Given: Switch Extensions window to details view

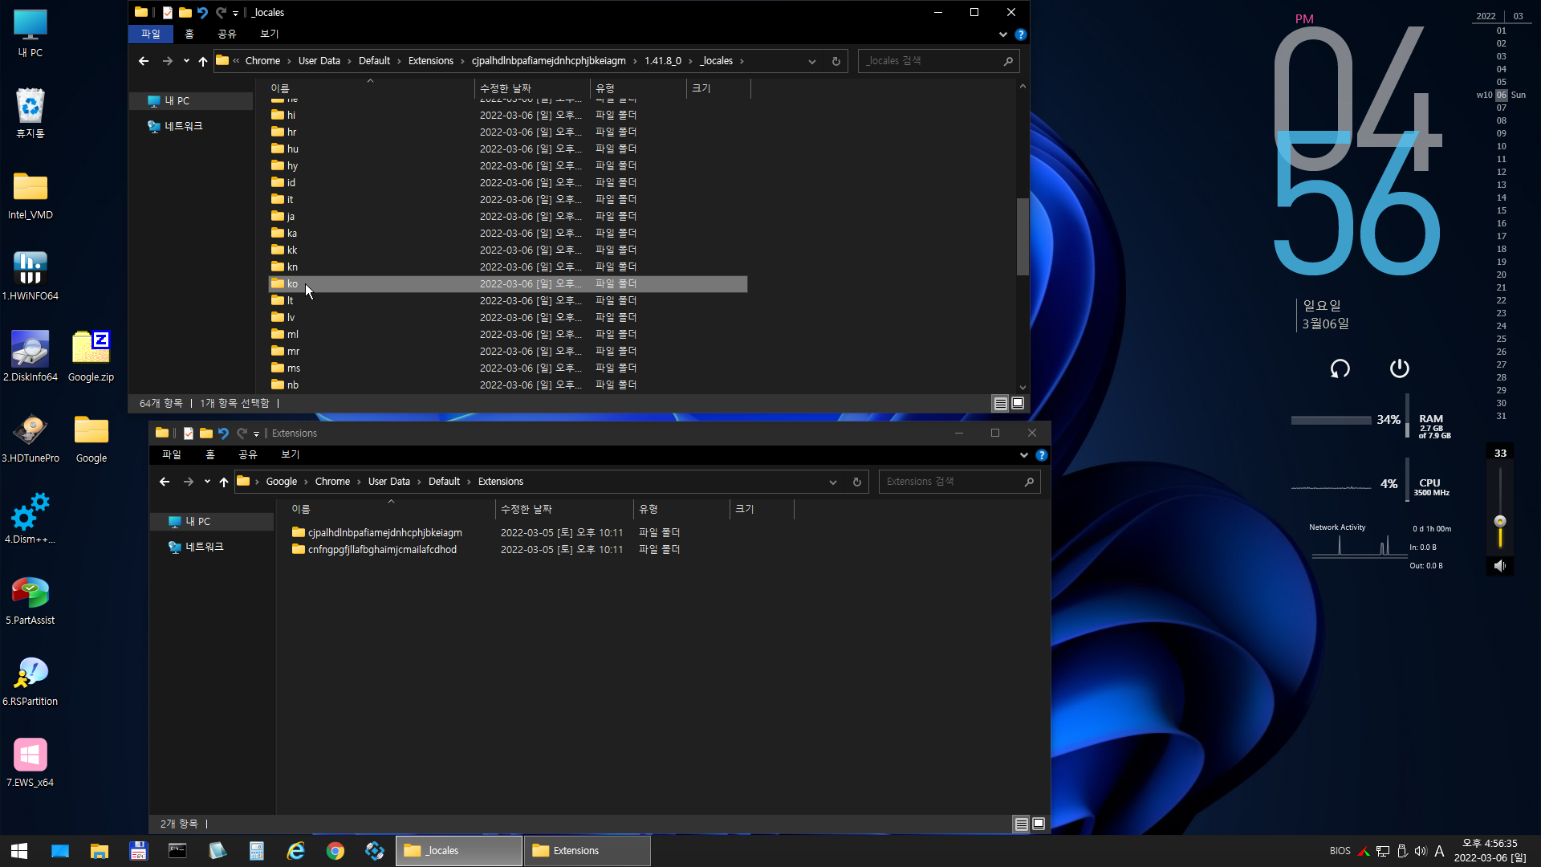Looking at the screenshot, I should point(1021,824).
